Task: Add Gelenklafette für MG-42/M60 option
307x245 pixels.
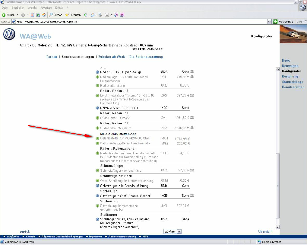Action: point(98,138)
